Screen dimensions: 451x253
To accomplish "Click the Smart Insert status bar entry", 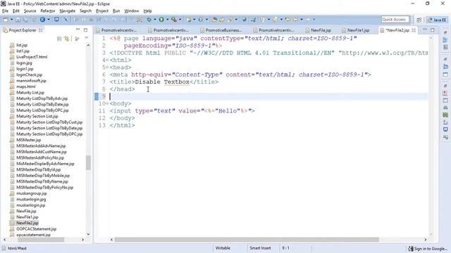I will coord(260,248).
